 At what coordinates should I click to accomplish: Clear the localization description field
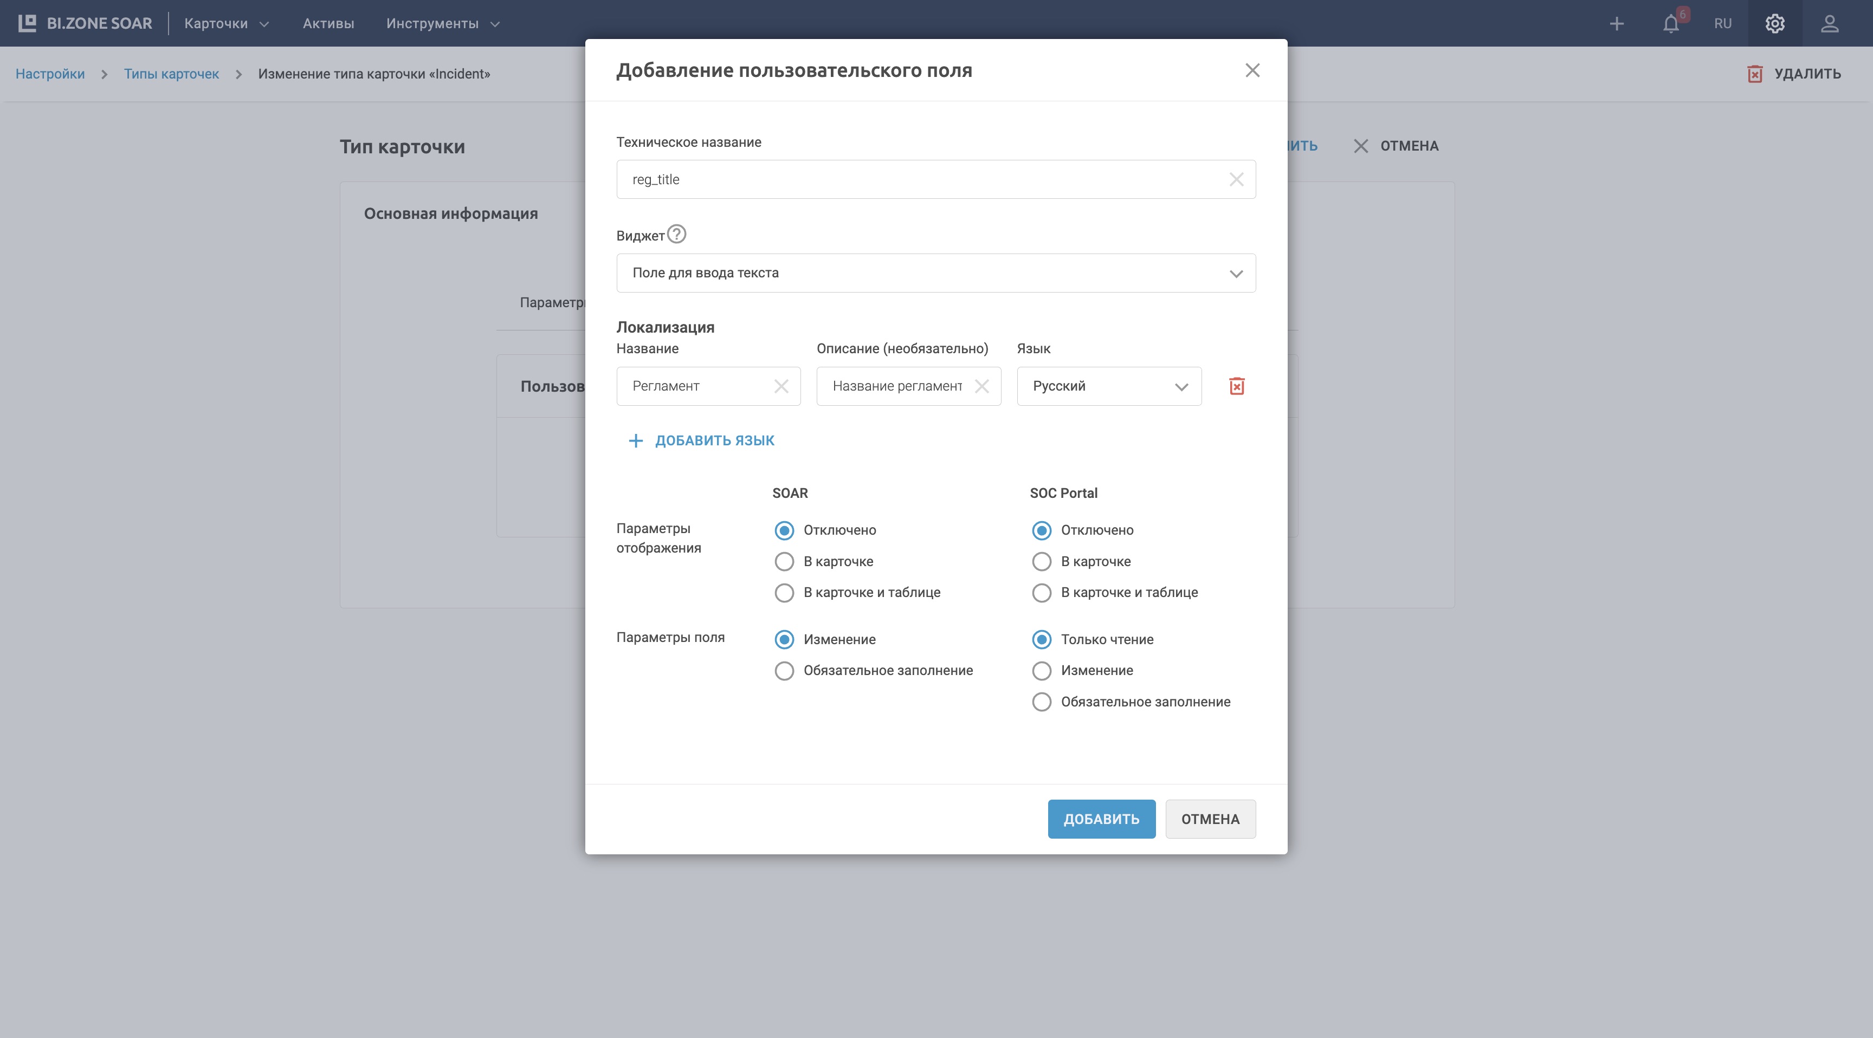pos(981,386)
